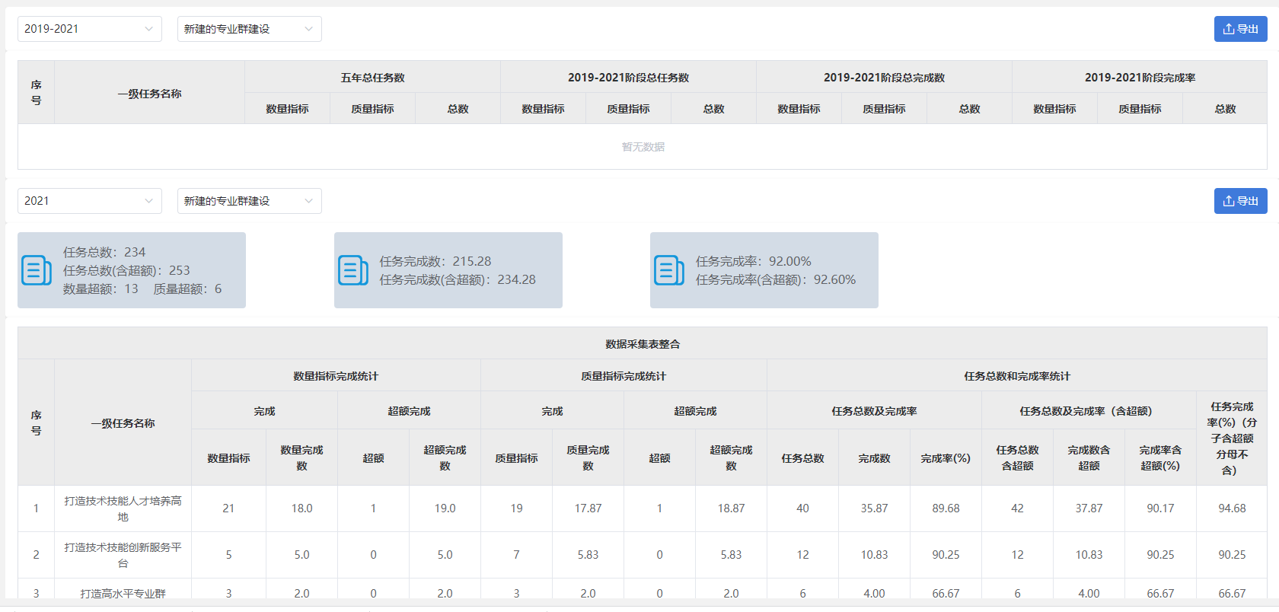Click the 打造高水平专业群 row name
The width and height of the screenshot is (1279, 612).
(x=123, y=593)
